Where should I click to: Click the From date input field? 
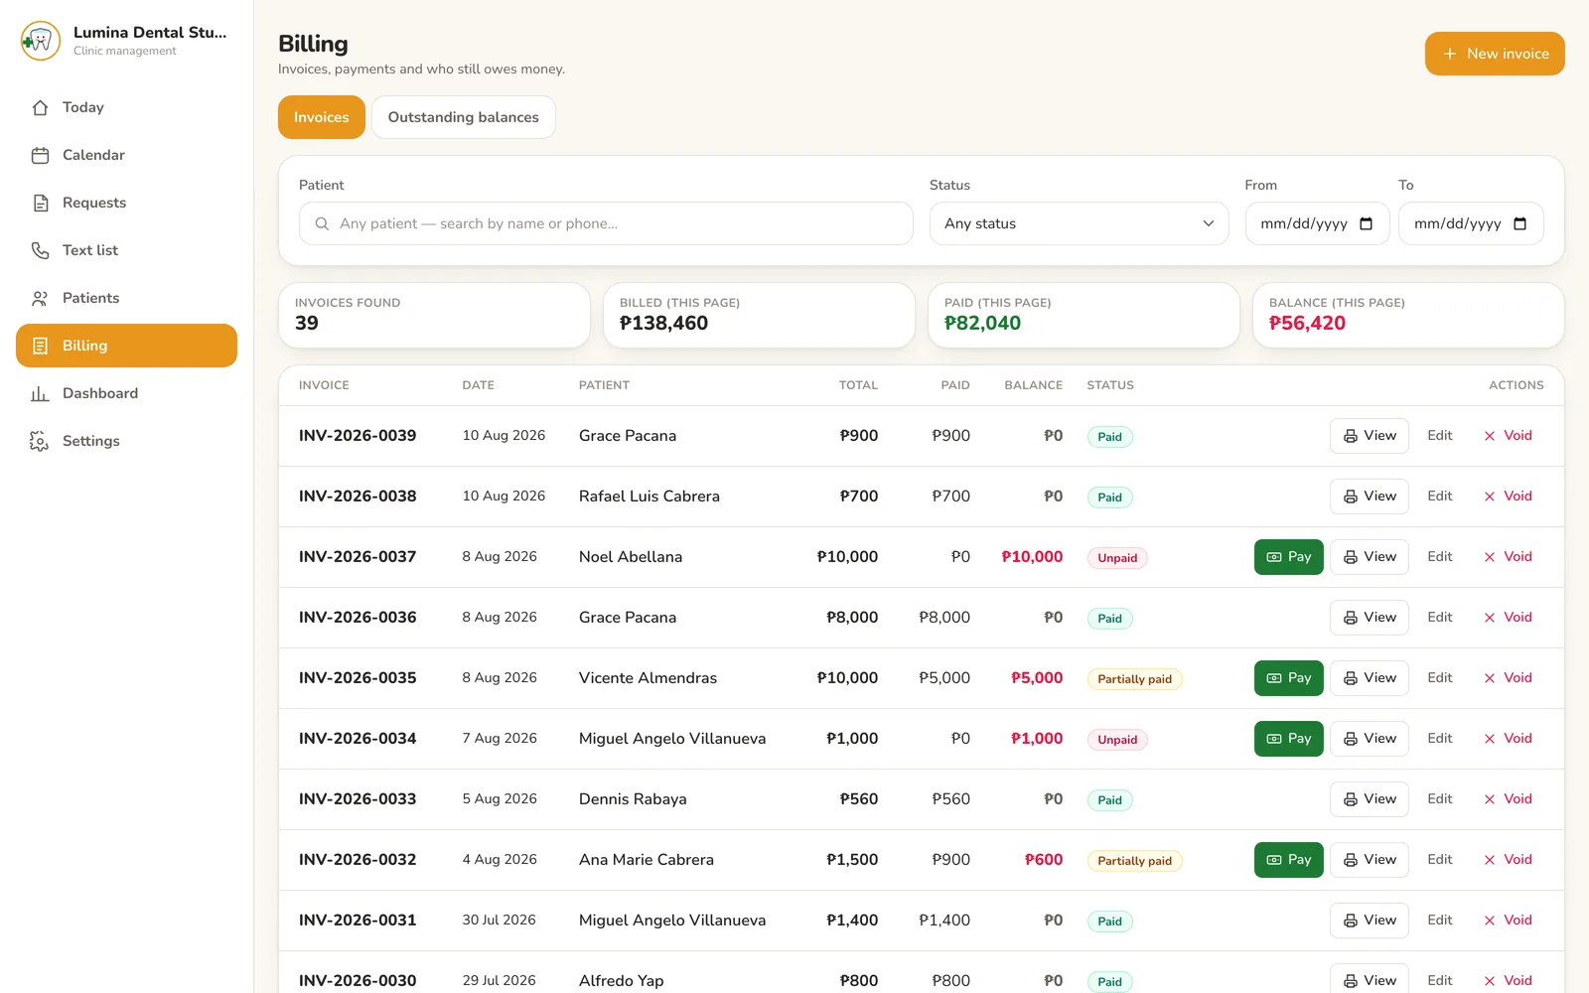1317,223
